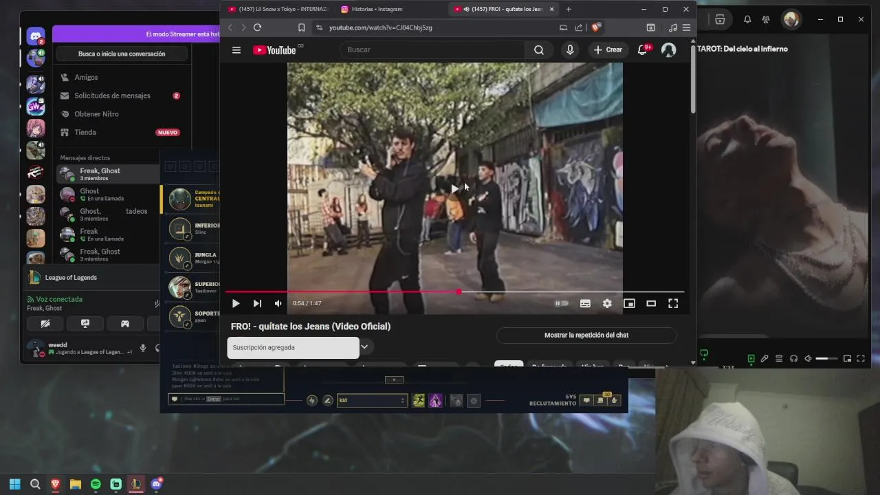Play the video with the play button
The width and height of the screenshot is (880, 495).
[236, 303]
